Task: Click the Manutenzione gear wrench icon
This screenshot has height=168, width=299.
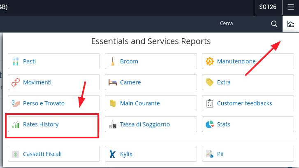Action: click(x=210, y=61)
